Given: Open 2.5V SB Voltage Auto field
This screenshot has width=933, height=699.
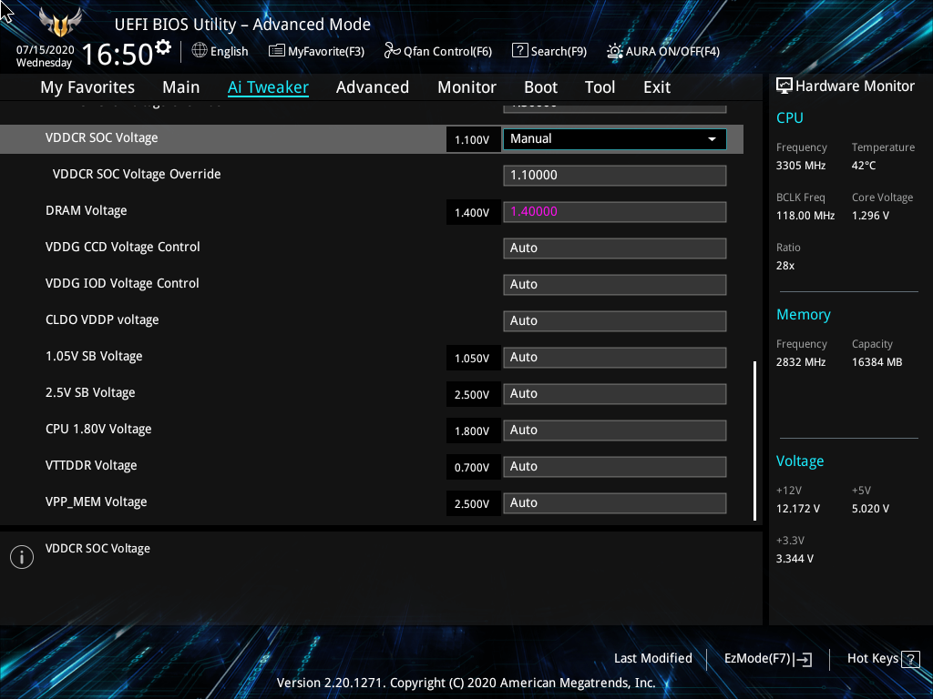Looking at the screenshot, I should pyautogui.click(x=615, y=394).
